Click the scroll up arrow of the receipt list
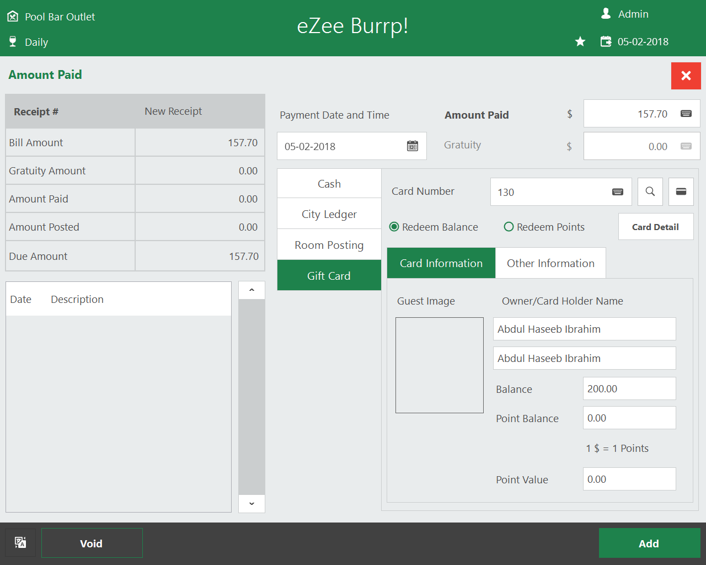This screenshot has height=565, width=706. click(x=252, y=290)
